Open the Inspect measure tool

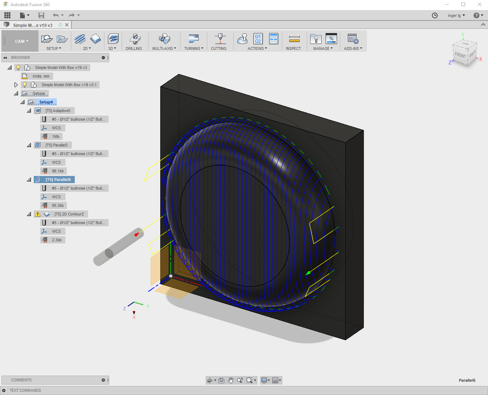(294, 39)
